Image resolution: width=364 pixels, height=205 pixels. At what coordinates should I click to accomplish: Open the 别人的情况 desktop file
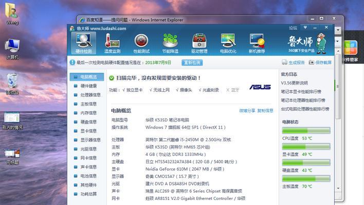(x=12, y=120)
